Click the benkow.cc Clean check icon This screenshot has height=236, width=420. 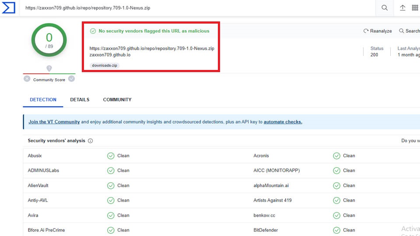click(336, 215)
